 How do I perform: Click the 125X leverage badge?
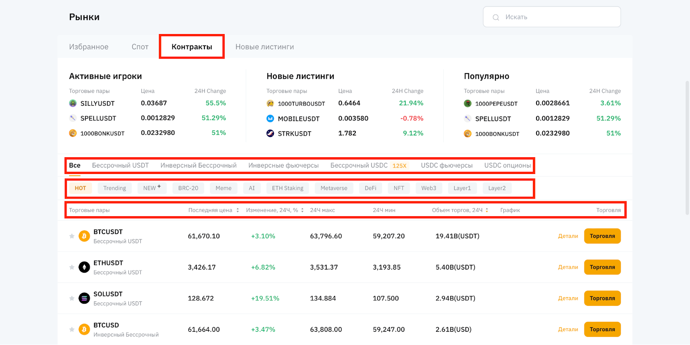399,166
